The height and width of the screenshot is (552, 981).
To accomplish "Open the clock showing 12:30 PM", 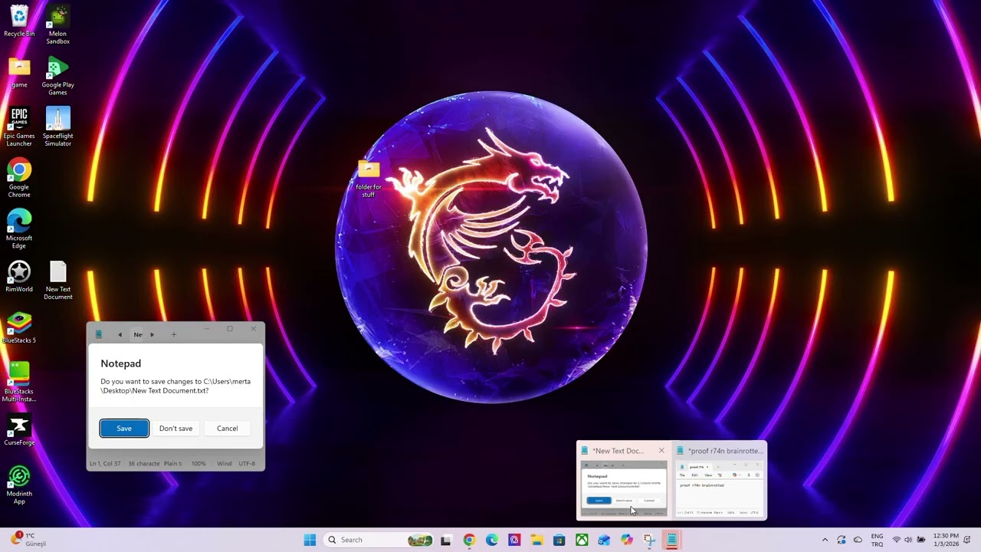I will 946,540.
